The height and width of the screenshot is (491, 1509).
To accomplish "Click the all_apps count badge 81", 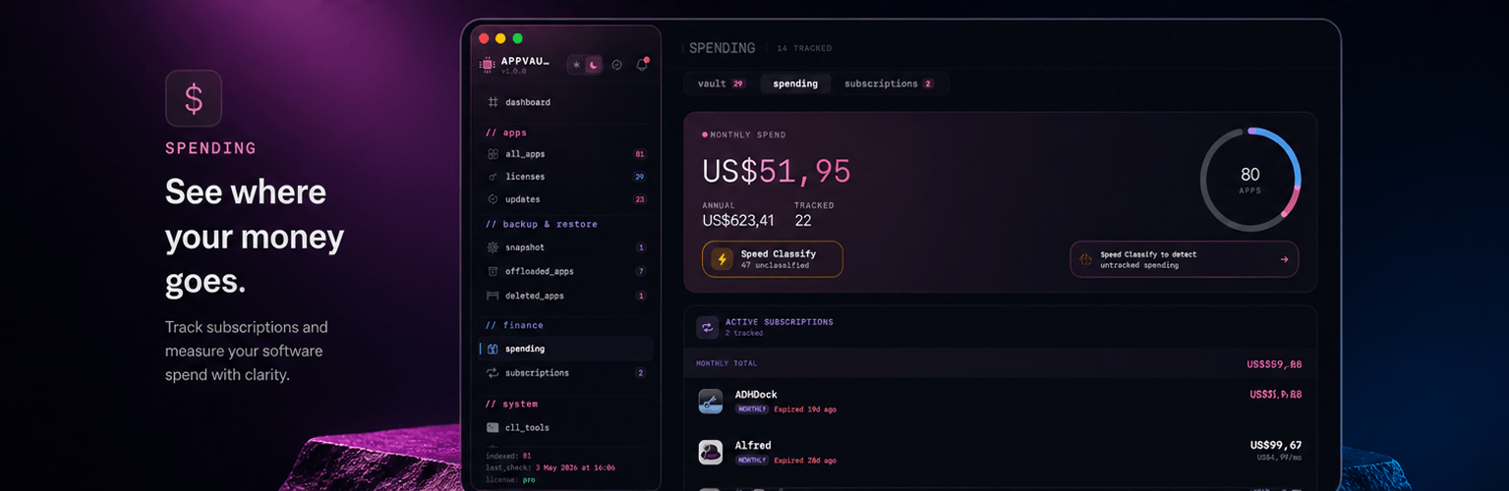I will pos(640,154).
